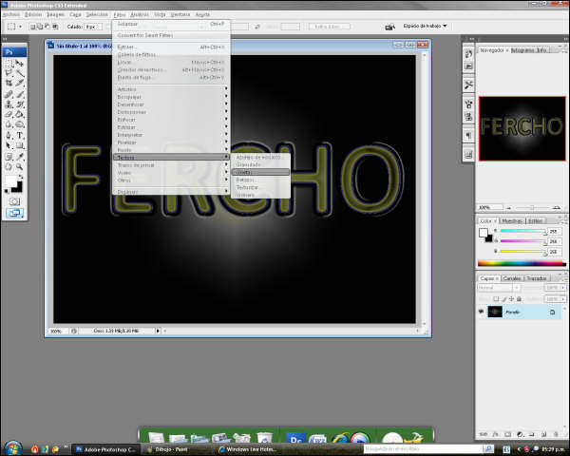The width and height of the screenshot is (570, 456).
Task: Click navigator zoom in button
Action: (x=557, y=207)
